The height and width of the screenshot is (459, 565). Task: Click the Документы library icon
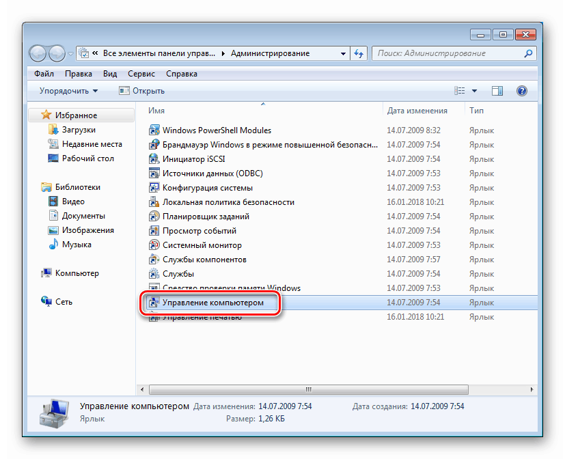tap(53, 215)
